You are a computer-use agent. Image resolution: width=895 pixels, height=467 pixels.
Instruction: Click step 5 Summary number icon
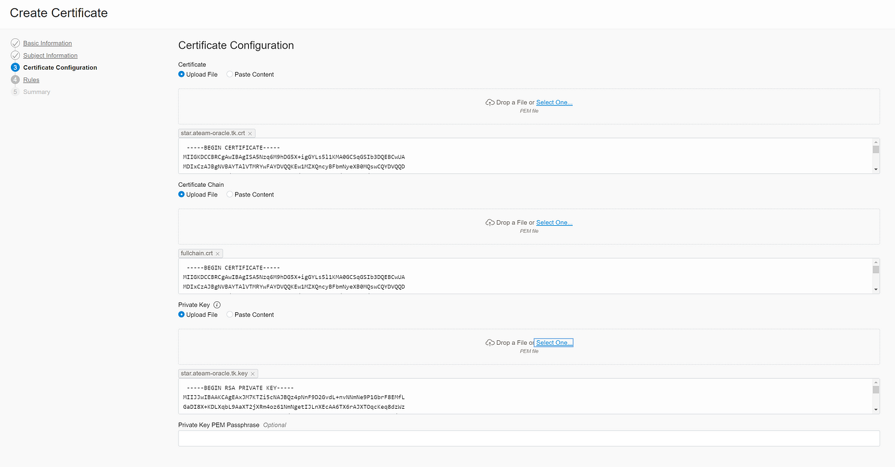15,92
